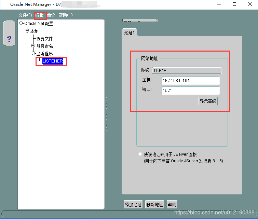Click the 删除地址 button

point(154,205)
